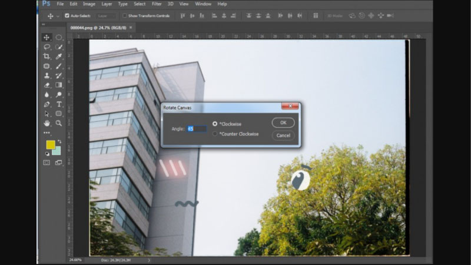Click OK in Rotate Canvas dialog
This screenshot has height=265, width=471.
283,122
